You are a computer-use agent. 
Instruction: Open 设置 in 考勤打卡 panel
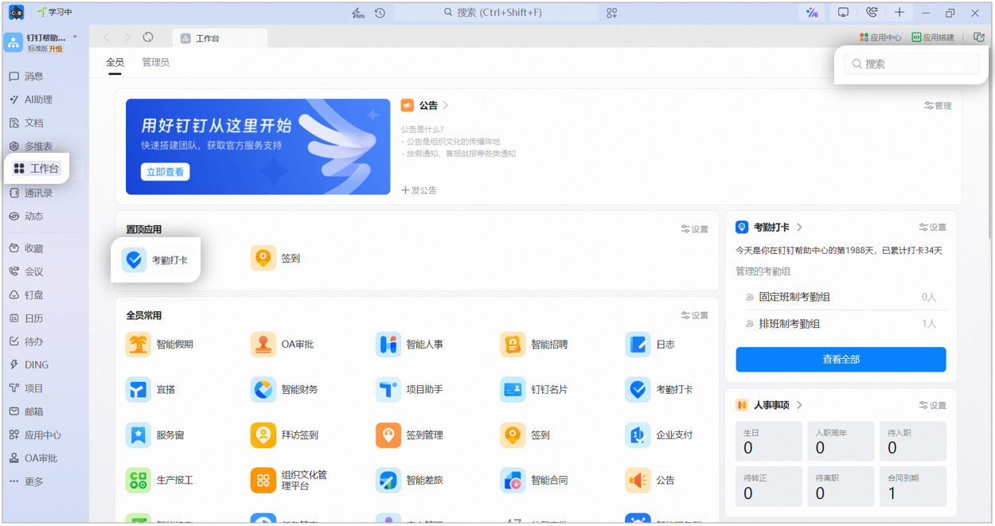(x=933, y=227)
